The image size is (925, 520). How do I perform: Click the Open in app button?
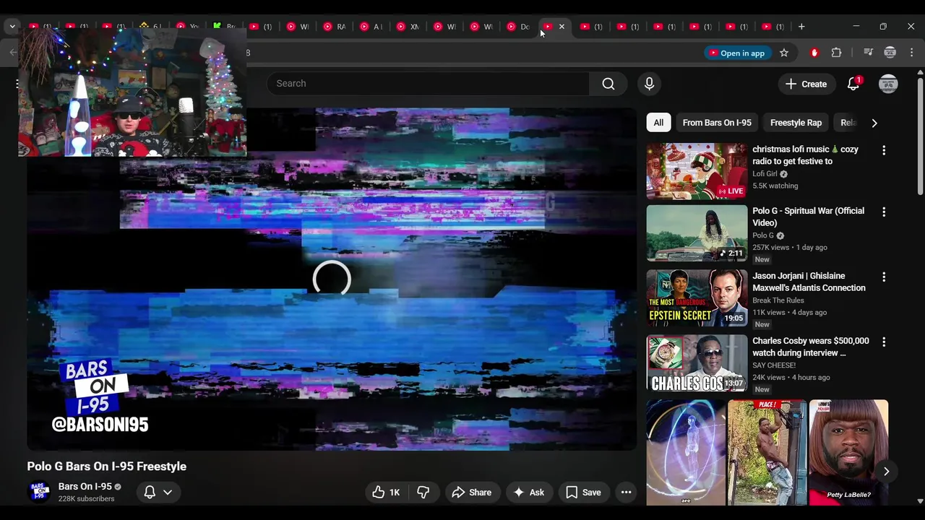737,53
